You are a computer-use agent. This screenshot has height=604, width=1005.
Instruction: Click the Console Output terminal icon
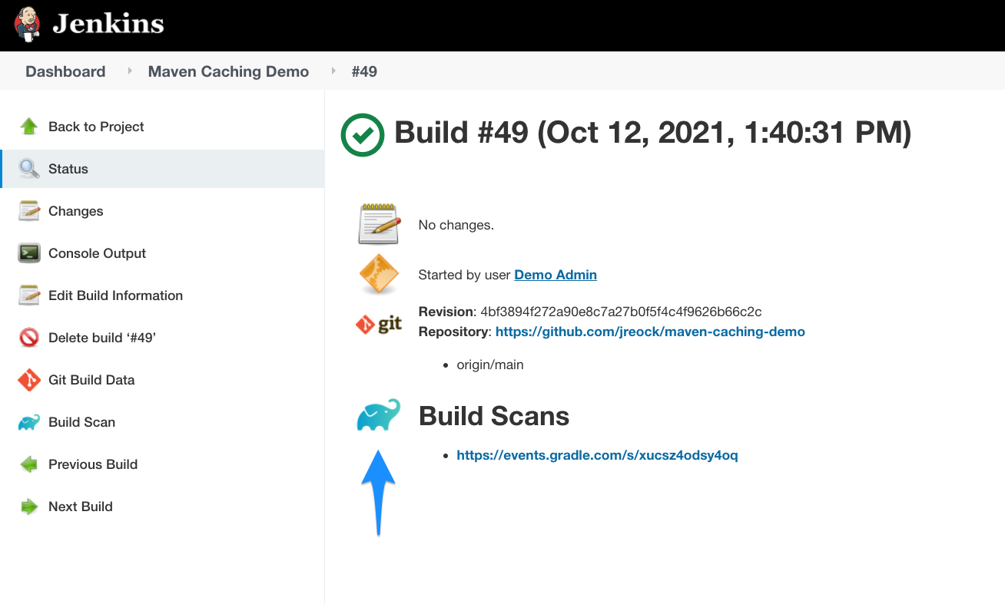tap(29, 253)
